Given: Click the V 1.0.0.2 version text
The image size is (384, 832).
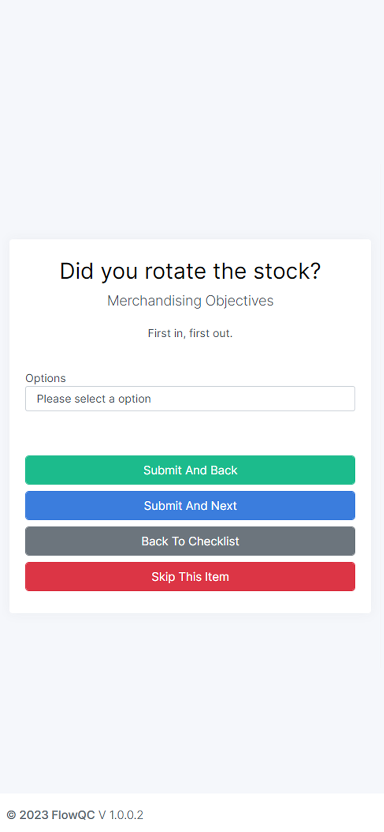Looking at the screenshot, I should point(121,815).
